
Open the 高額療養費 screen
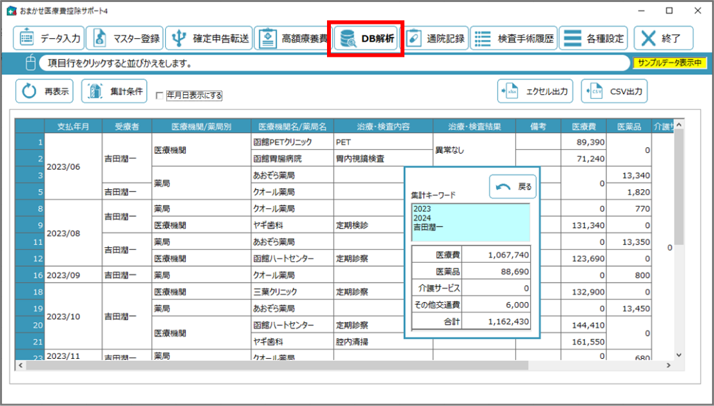[293, 38]
